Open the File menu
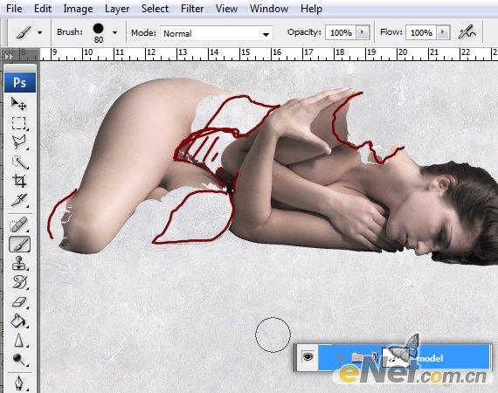498x393 pixels. click(14, 9)
